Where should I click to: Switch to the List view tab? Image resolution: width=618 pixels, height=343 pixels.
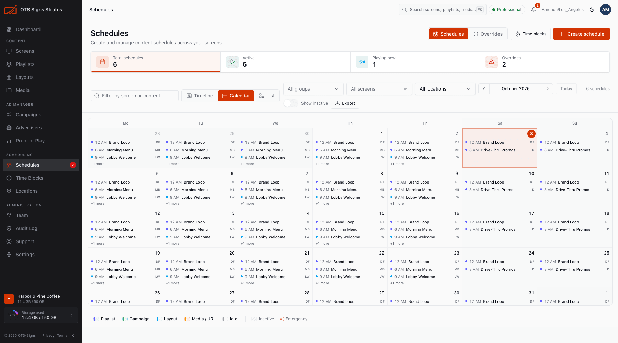pyautogui.click(x=267, y=96)
